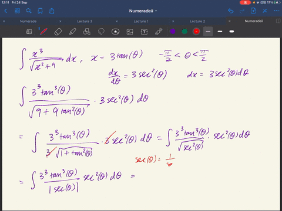Select the thin stroke width
Screen dimensions: 282x211
coord(208,32)
